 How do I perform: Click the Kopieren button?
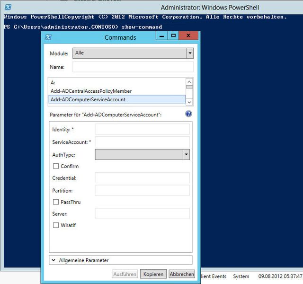click(153, 274)
